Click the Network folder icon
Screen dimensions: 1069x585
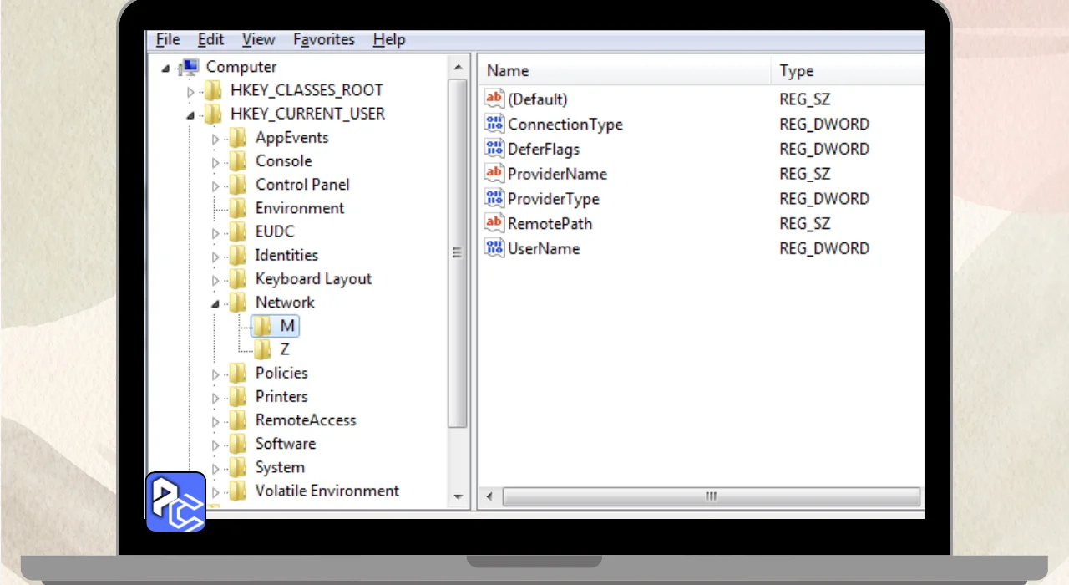pos(238,303)
